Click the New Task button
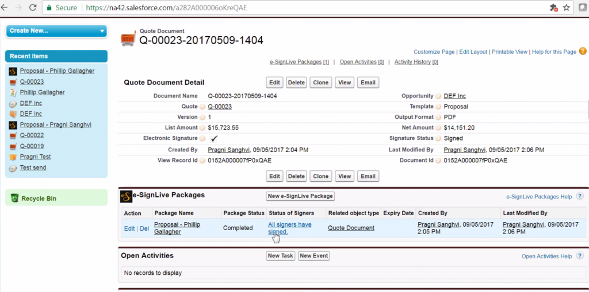Screen dimensions: 589x292 pyautogui.click(x=280, y=256)
